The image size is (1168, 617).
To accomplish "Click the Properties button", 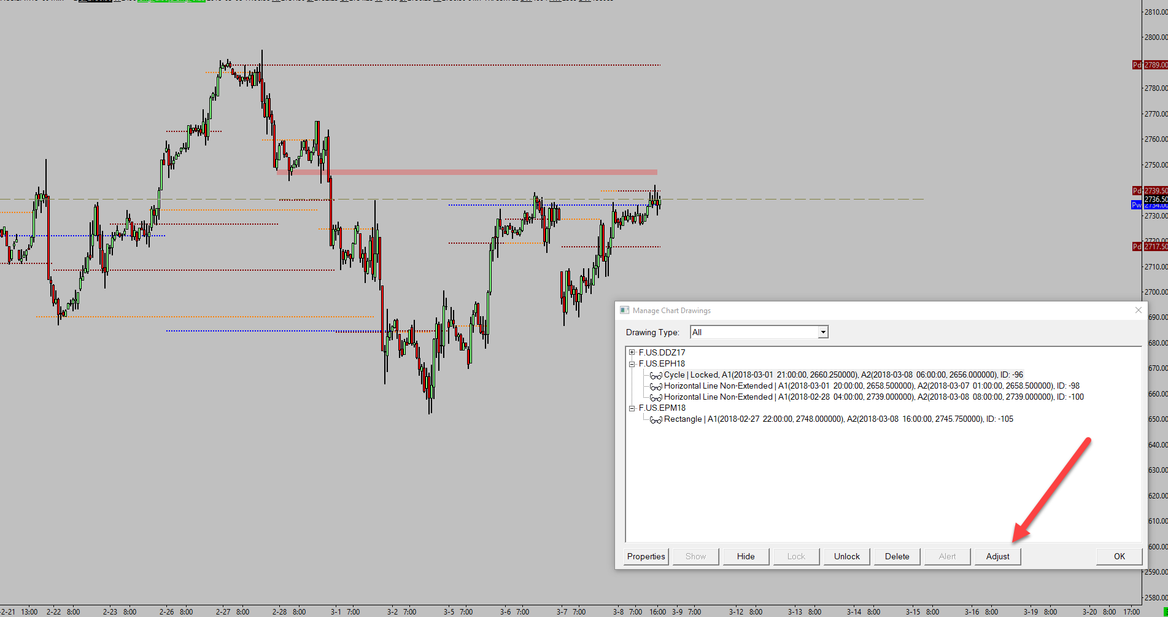I will pos(646,556).
